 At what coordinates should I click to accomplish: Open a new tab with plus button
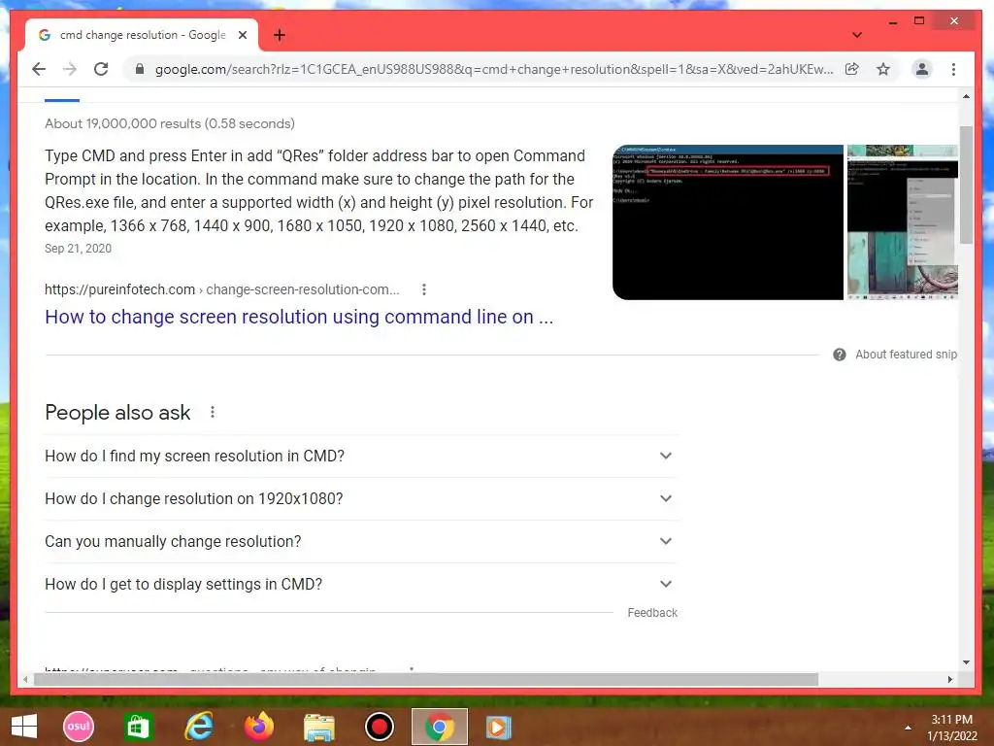coord(279,35)
